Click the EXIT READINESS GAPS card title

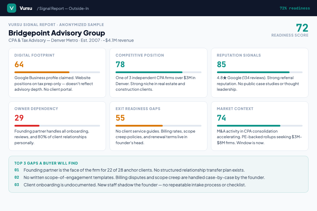[138, 109]
